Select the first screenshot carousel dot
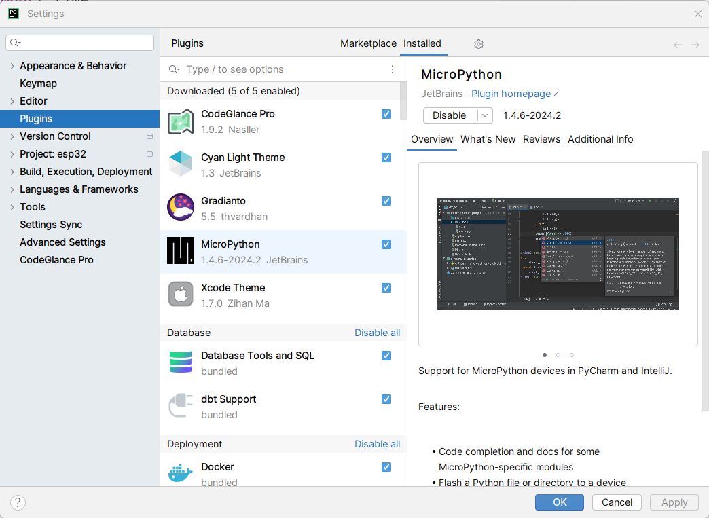Image resolution: width=709 pixels, height=518 pixels. point(545,355)
